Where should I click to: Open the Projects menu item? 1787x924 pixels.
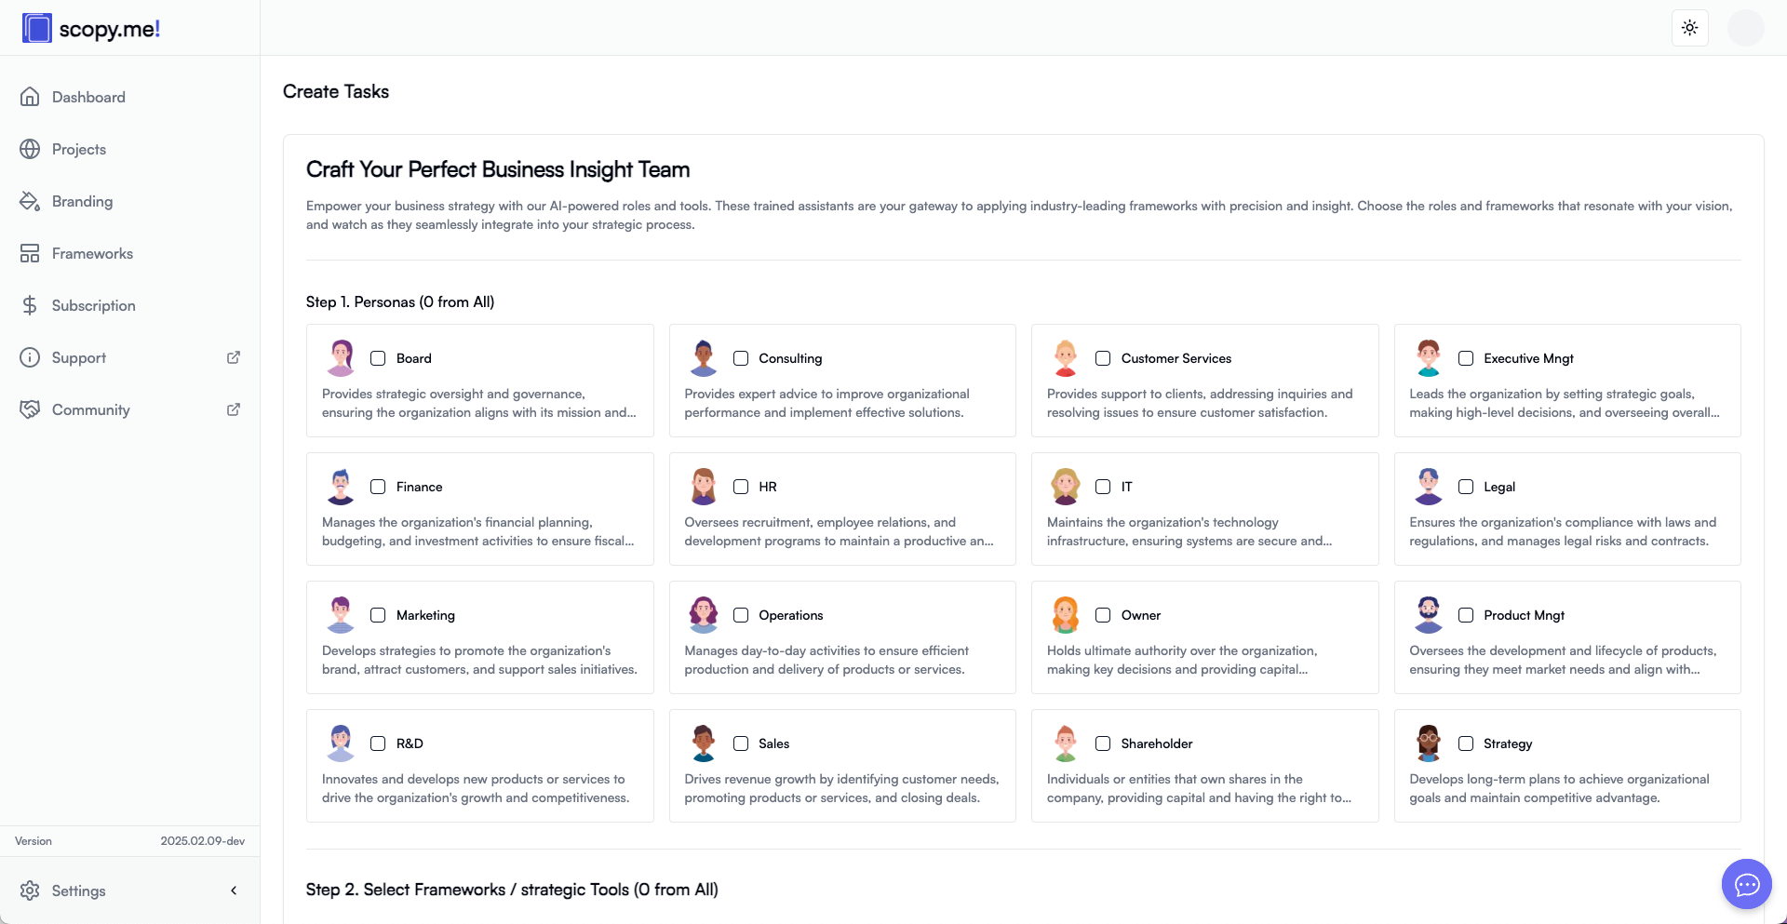79,149
